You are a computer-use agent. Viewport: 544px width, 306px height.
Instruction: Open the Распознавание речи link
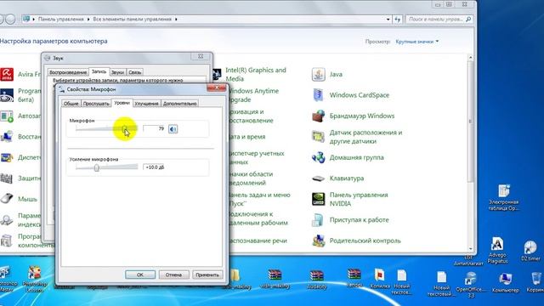coord(258,241)
